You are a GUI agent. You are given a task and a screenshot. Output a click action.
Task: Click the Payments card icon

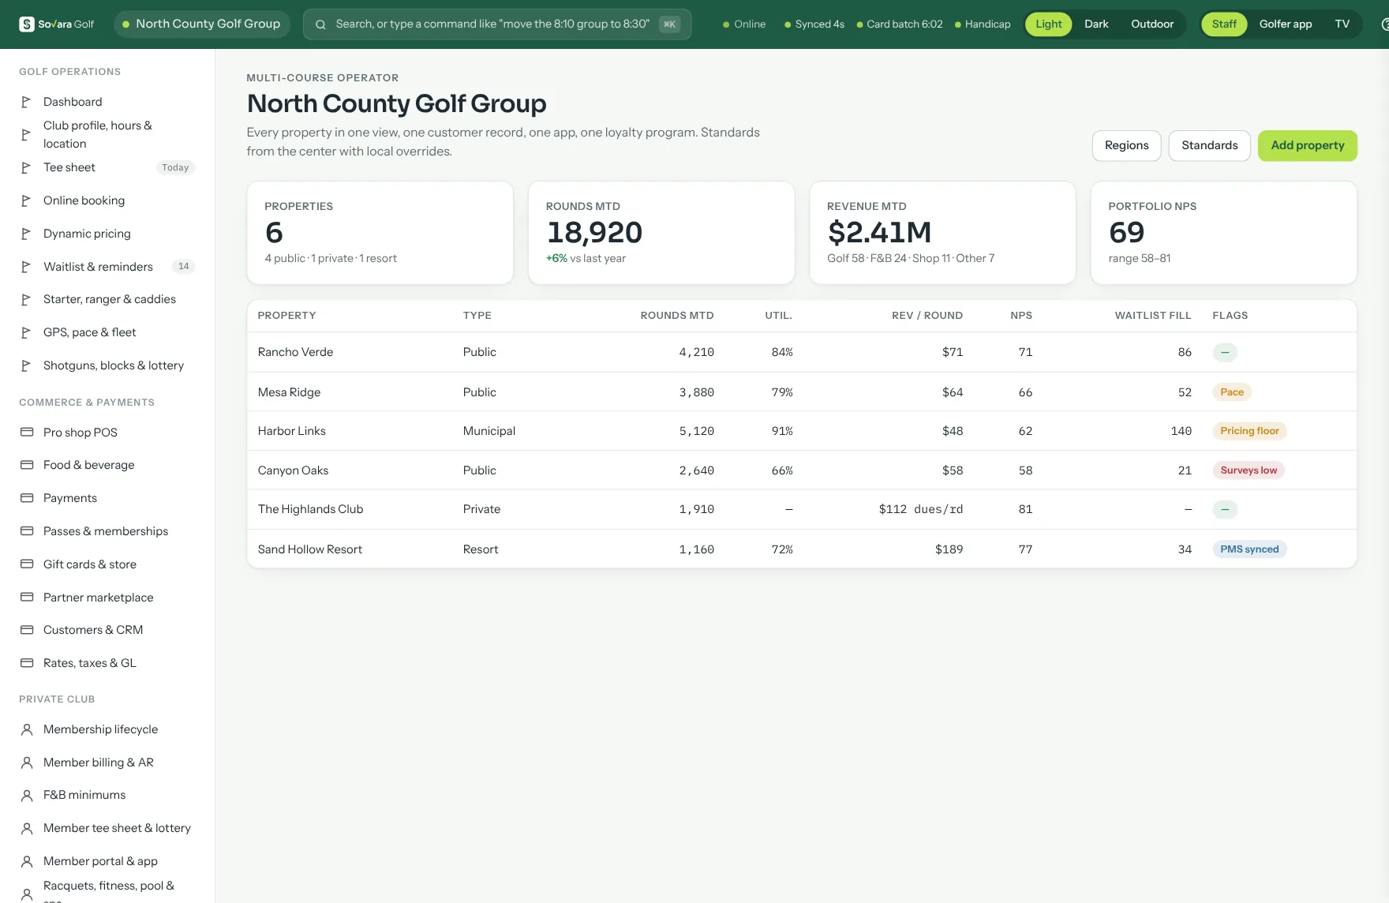[27, 498]
